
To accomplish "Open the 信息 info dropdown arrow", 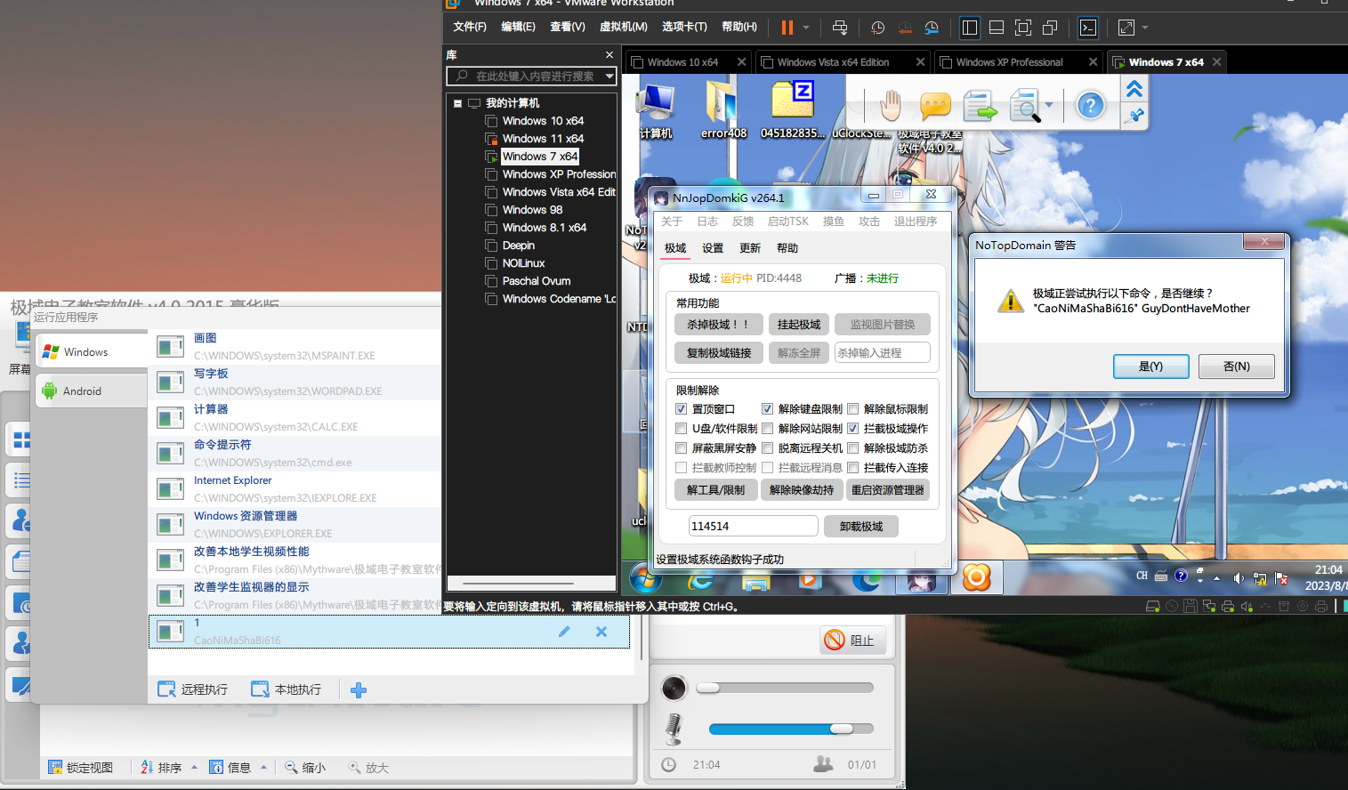I will [263, 767].
